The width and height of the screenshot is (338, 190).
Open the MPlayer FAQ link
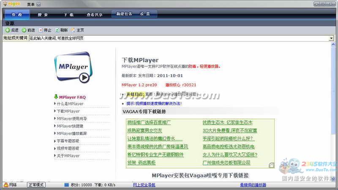(72, 97)
